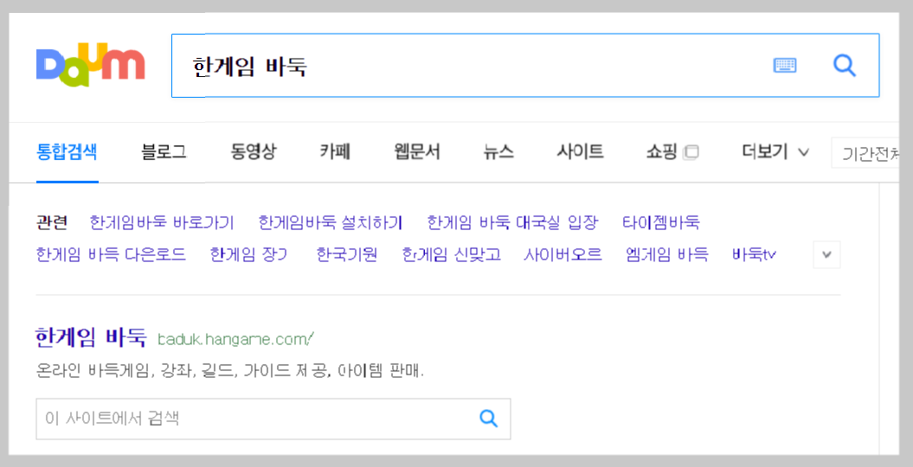The image size is (913, 467).
Task: Go to the 뉴스 tab
Action: coord(498,152)
